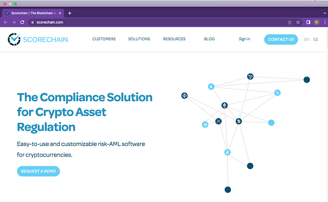
Task: Open a new tab with plus icon
Action: (70, 13)
